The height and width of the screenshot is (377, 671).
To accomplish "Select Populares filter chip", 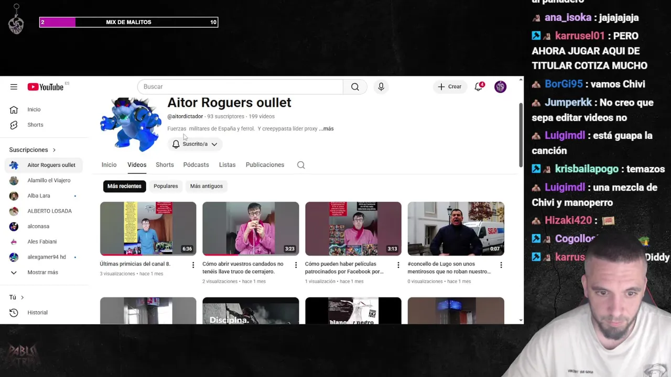I will (166, 186).
